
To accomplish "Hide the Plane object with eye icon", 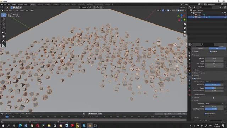I will (225, 17).
